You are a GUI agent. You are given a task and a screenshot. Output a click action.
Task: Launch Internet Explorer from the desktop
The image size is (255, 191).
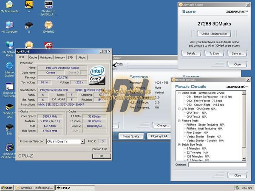[9, 66]
